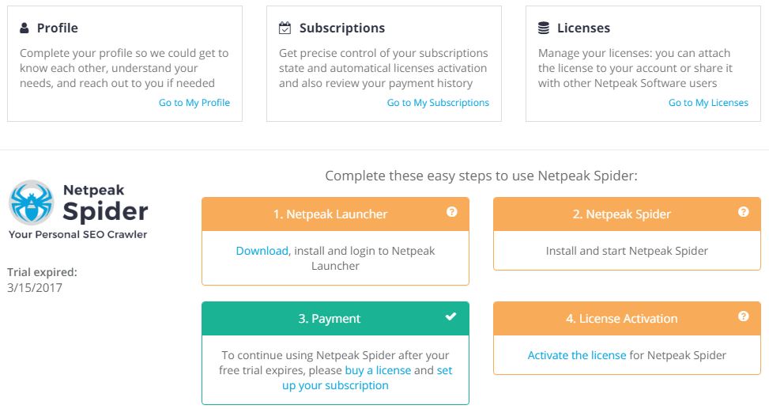This screenshot has width=769, height=409.
Task: Open help icon on License Activation step
Action: point(744,316)
